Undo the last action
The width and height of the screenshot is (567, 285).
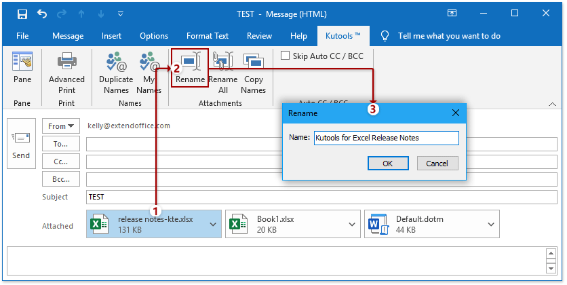click(42, 14)
